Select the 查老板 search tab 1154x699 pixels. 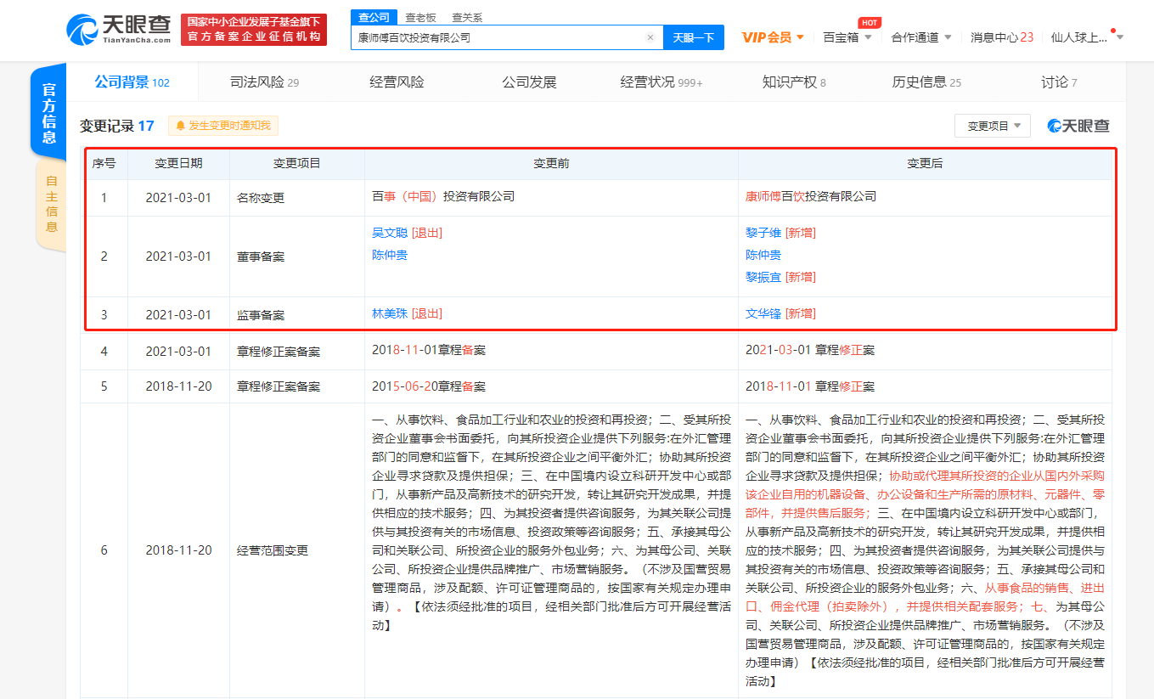pos(420,17)
